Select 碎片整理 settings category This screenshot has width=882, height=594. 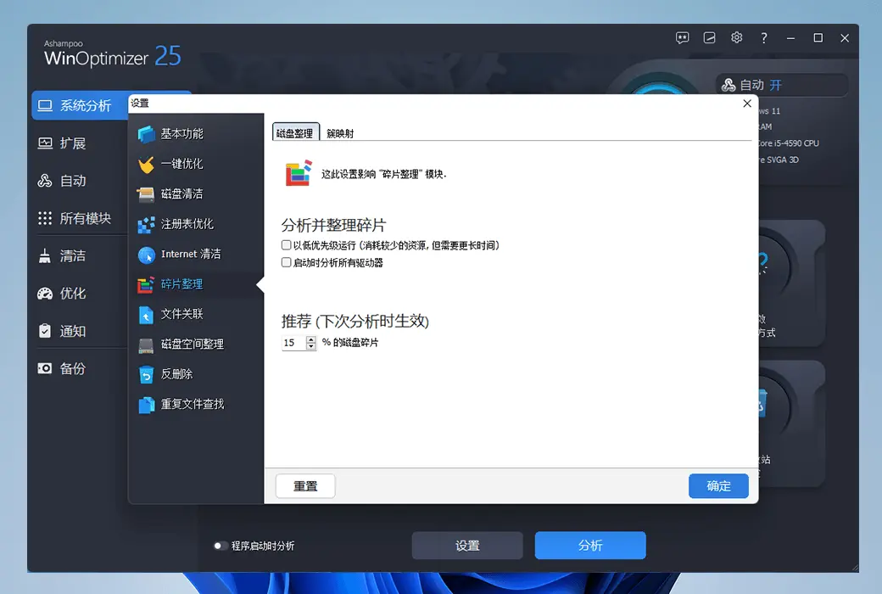coord(196,284)
